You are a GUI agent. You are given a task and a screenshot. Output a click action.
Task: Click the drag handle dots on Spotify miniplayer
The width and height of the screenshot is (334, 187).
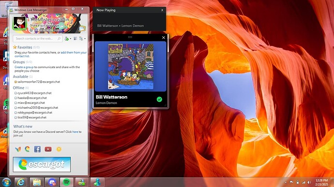(130, 37)
